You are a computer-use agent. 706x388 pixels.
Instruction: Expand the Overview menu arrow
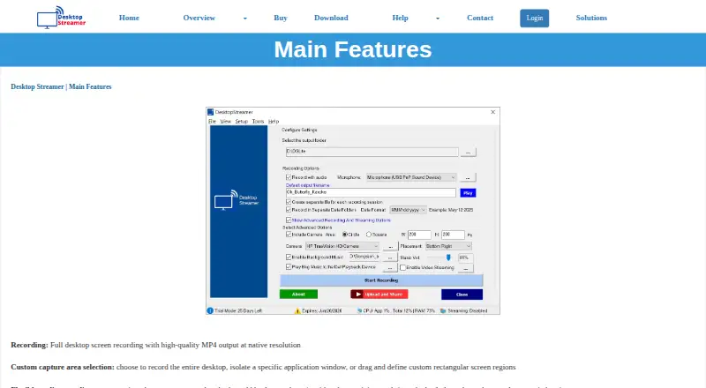point(245,19)
